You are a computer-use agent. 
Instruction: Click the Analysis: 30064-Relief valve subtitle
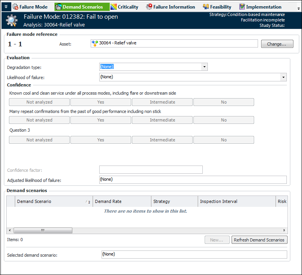pyautogui.click(x=54, y=25)
